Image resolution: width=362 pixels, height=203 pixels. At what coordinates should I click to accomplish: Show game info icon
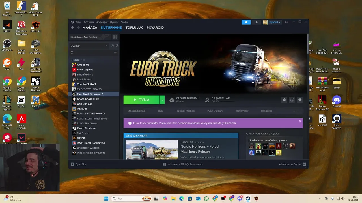tap(292, 100)
